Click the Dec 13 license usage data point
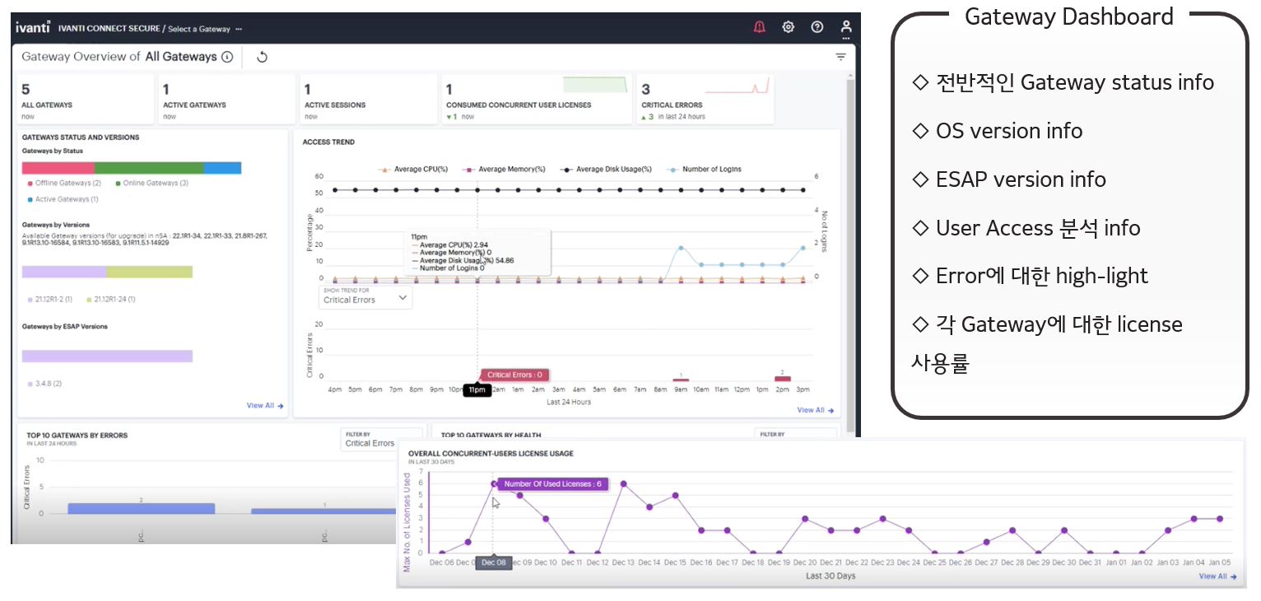1261x601 pixels. coord(623,484)
